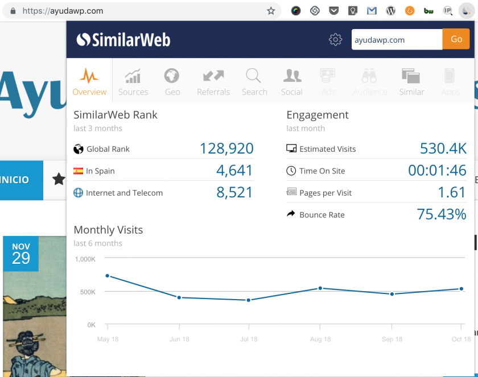Select the Referrals arrows tab

pyautogui.click(x=213, y=81)
